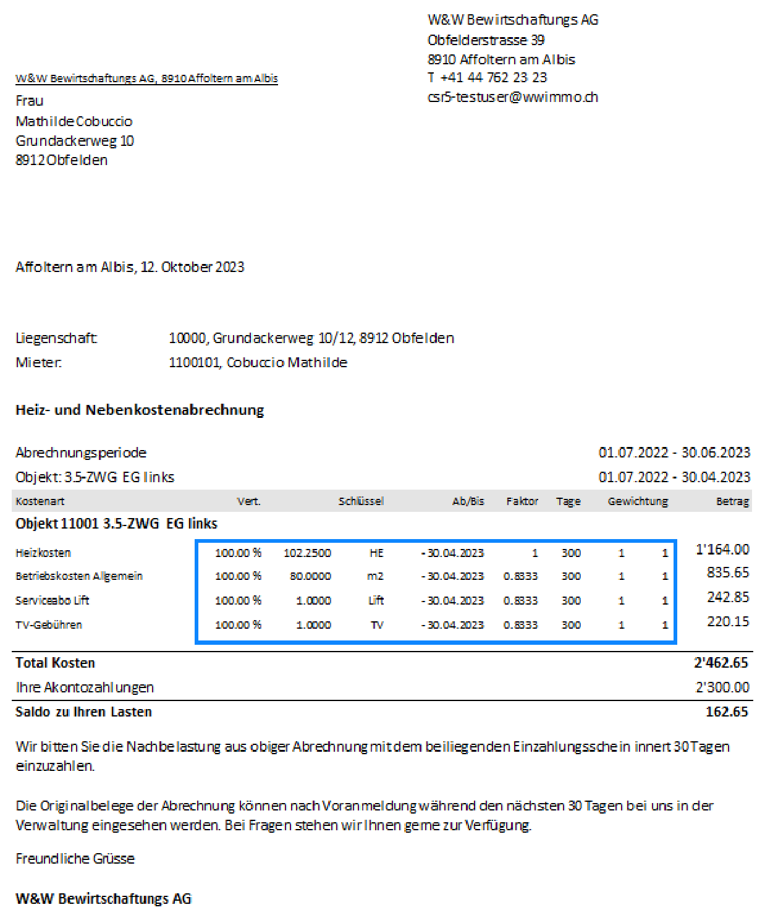
Task: Select the amount '835.65'
Action: (x=728, y=572)
